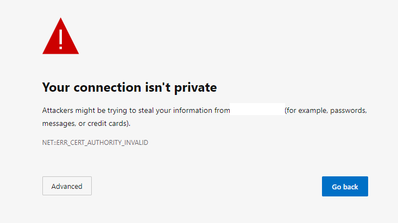Click the word "Your" in the heading

click(x=55, y=87)
